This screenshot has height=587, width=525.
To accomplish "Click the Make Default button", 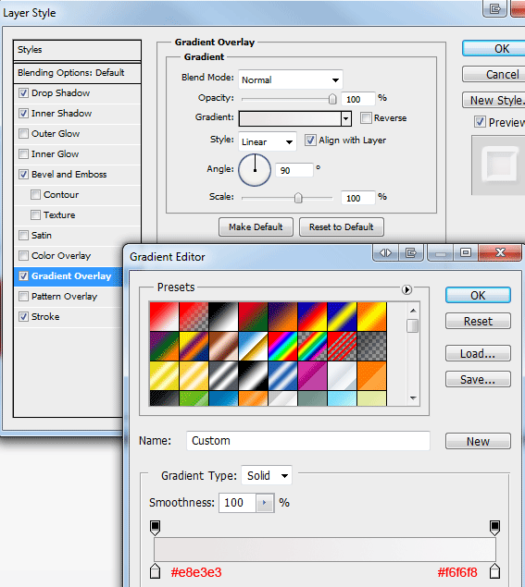I will tap(256, 226).
